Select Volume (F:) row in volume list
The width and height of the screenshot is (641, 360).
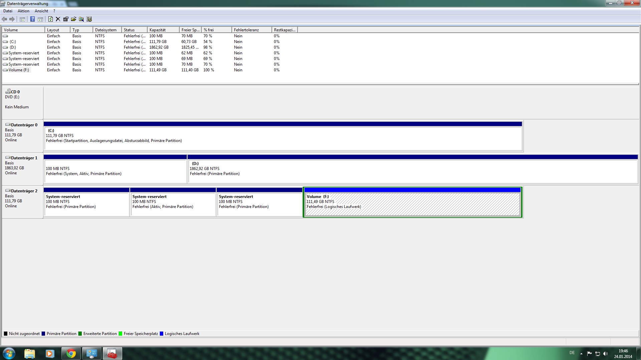pyautogui.click(x=19, y=70)
